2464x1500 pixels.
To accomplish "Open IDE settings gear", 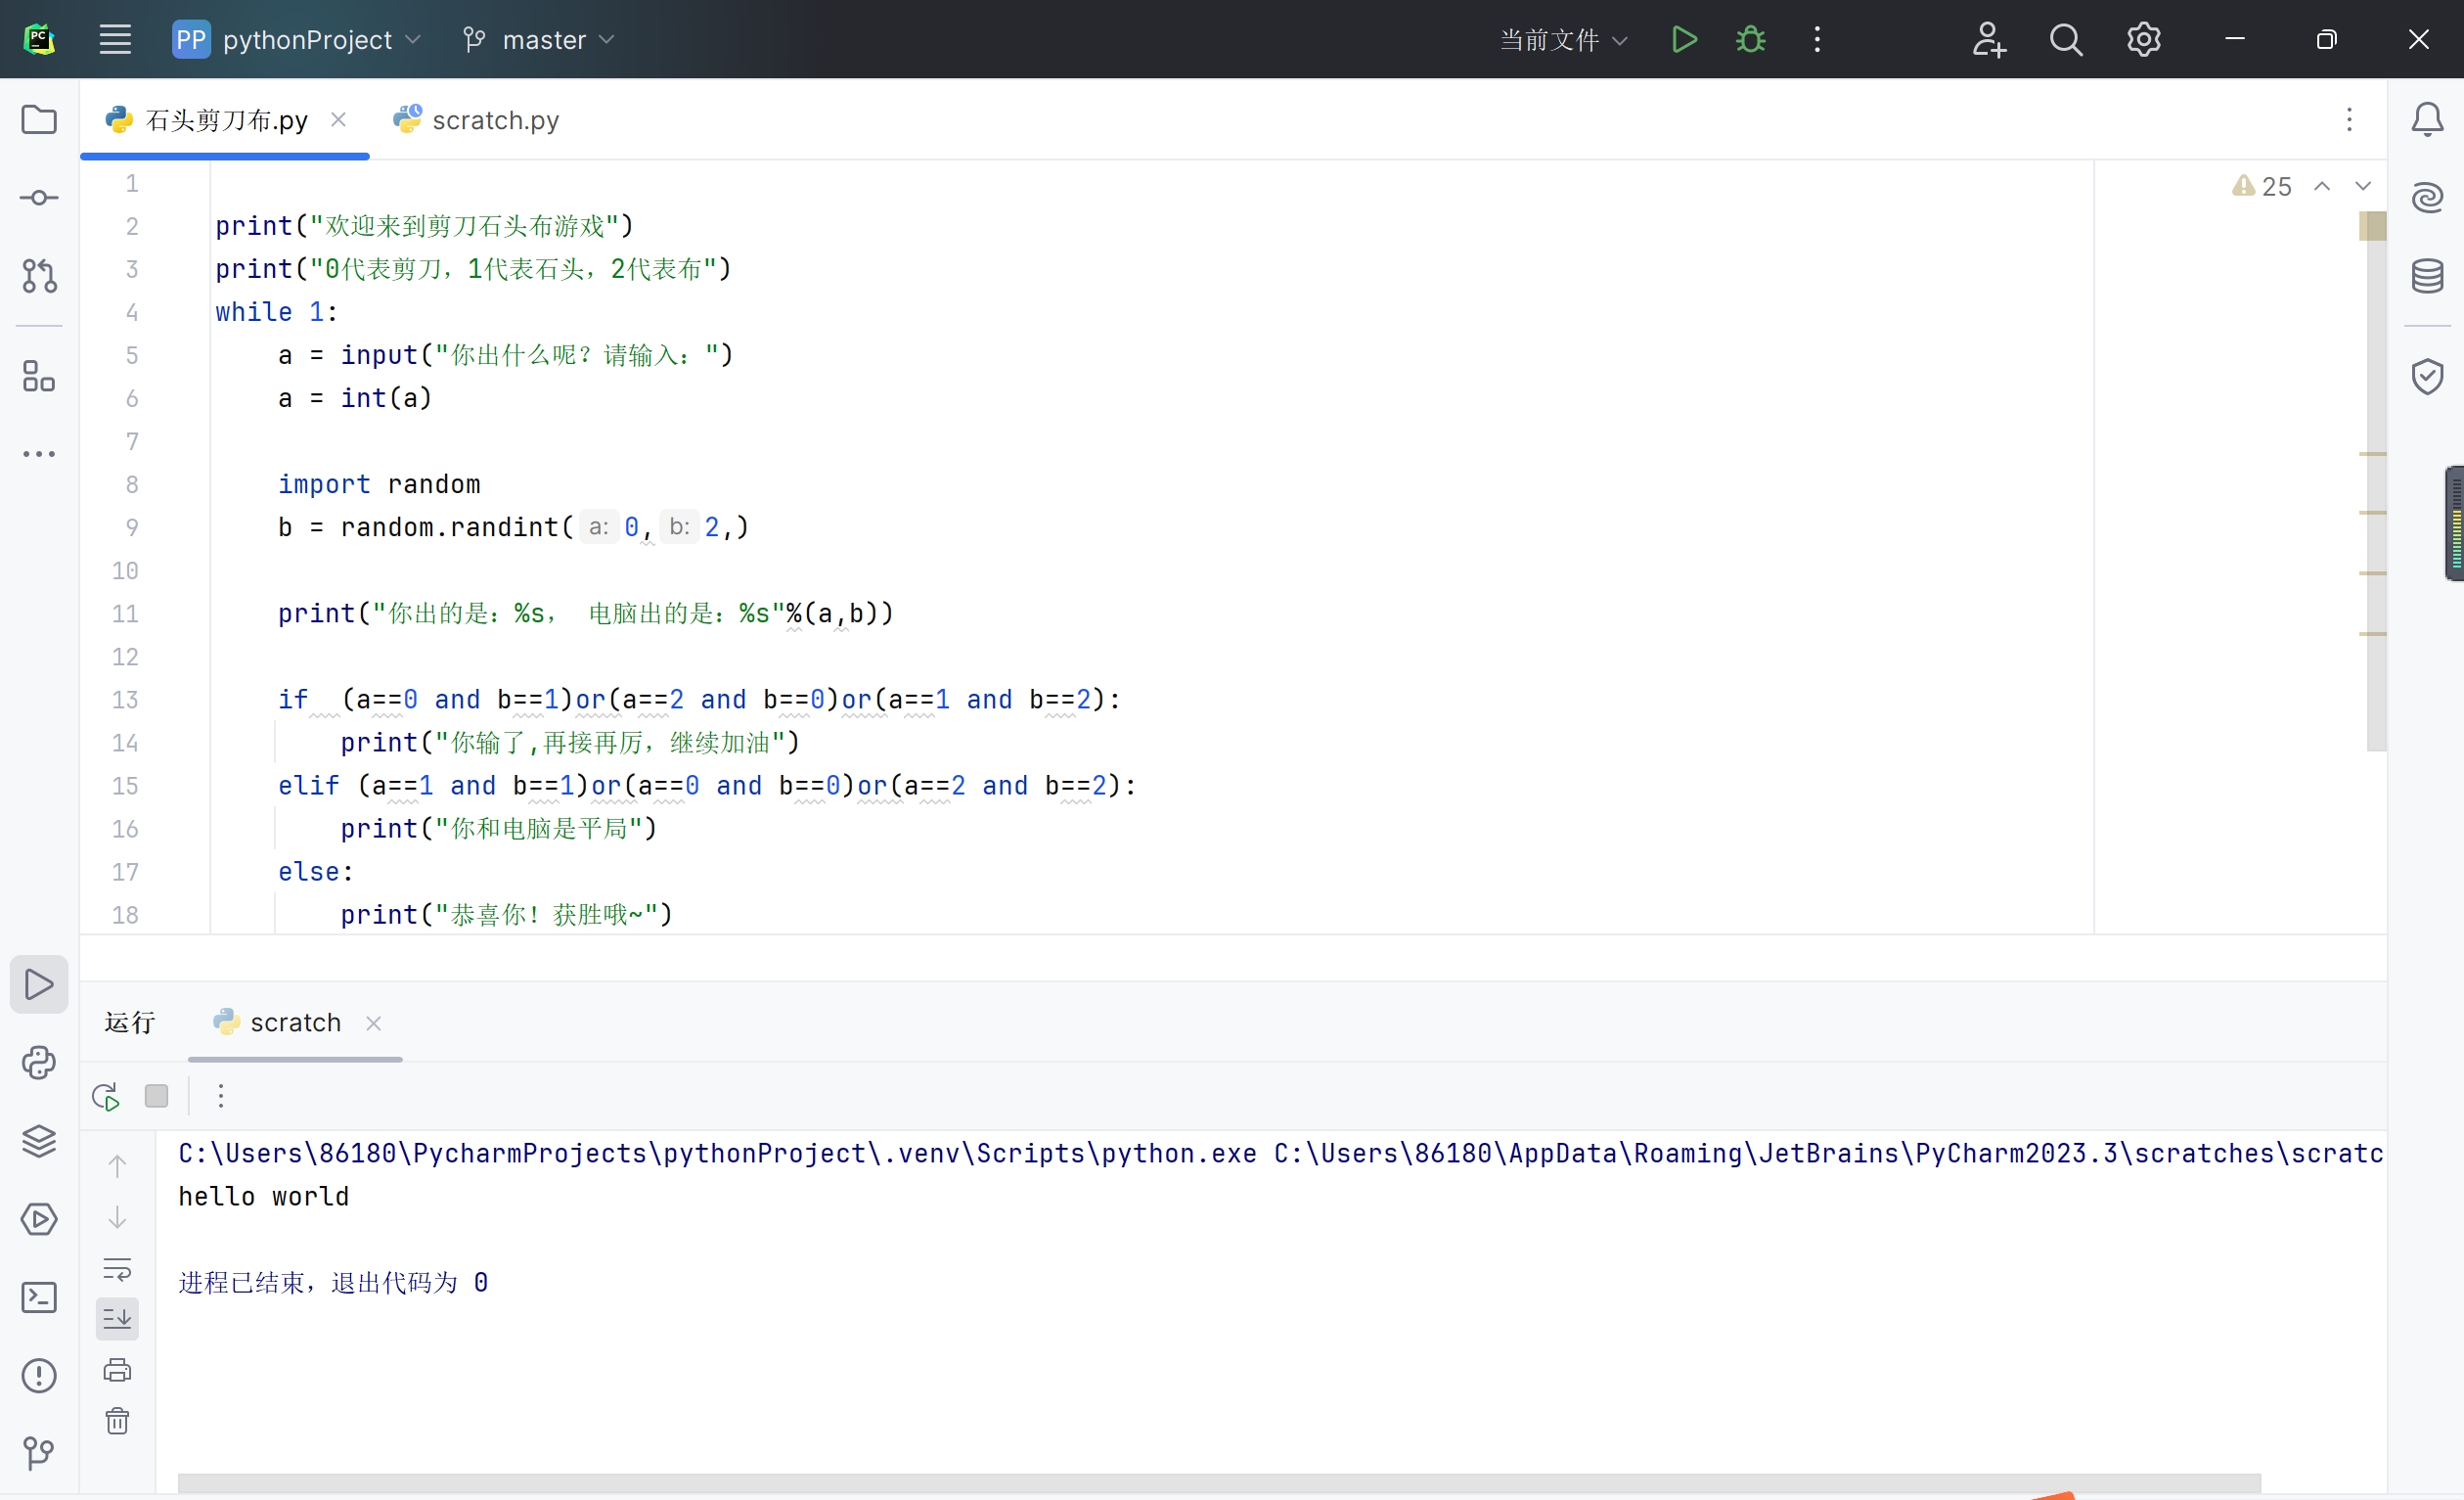I will click(2144, 40).
